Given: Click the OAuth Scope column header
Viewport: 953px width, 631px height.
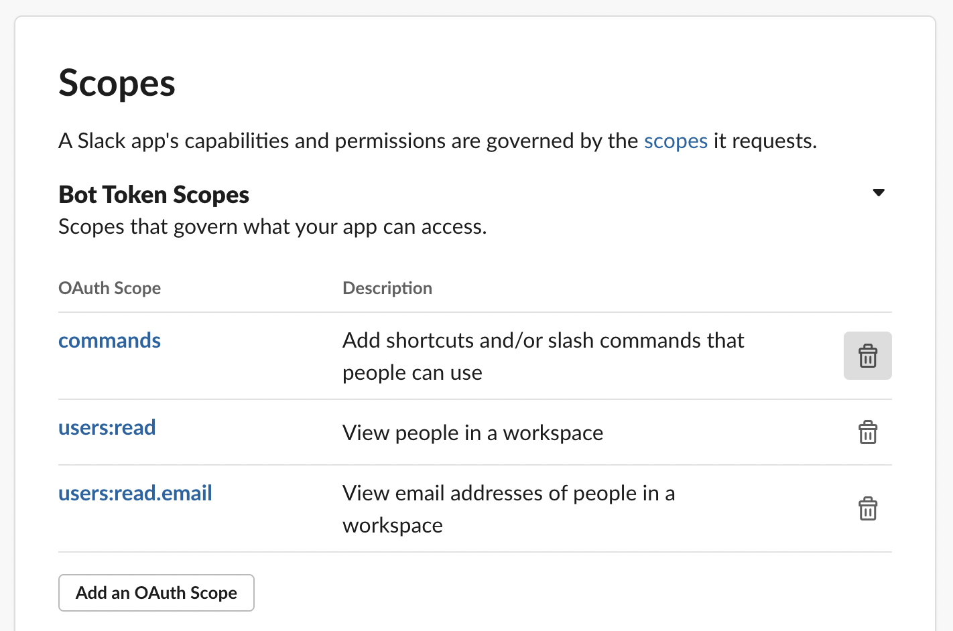Looking at the screenshot, I should pos(109,288).
